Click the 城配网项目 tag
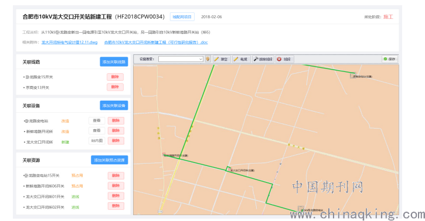The image size is (425, 221). click(x=182, y=17)
